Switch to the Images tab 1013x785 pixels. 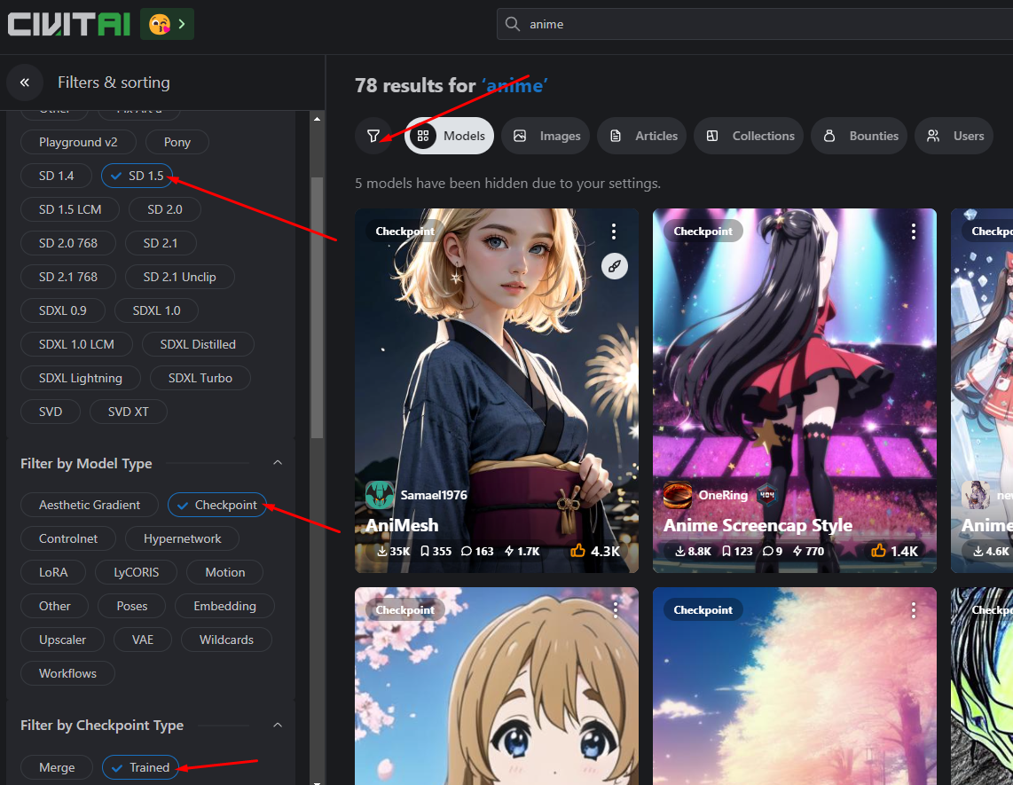click(546, 136)
